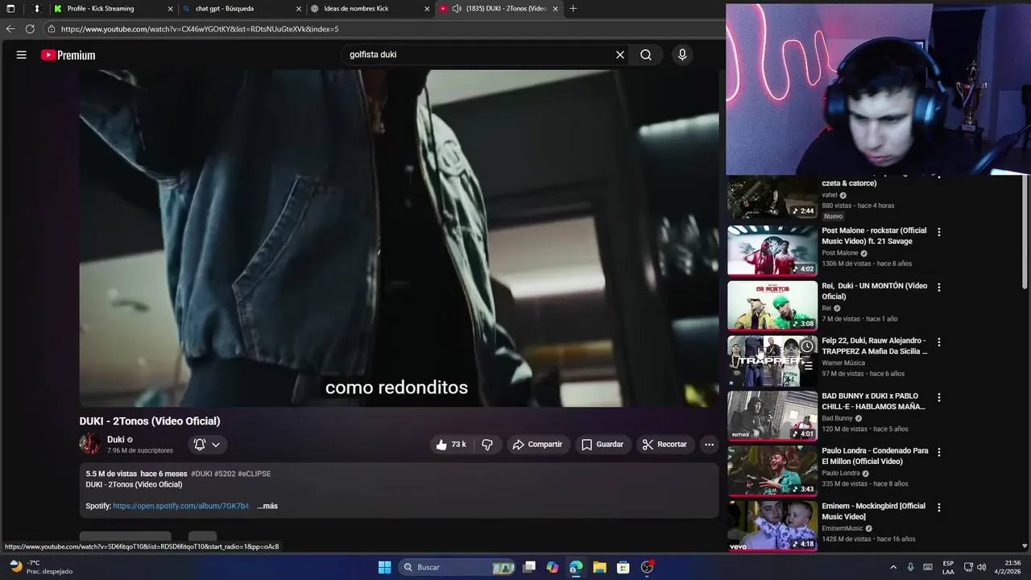1031x580 pixels.
Task: Switch ESP LAA keyboard language indicator
Action: coord(948,567)
